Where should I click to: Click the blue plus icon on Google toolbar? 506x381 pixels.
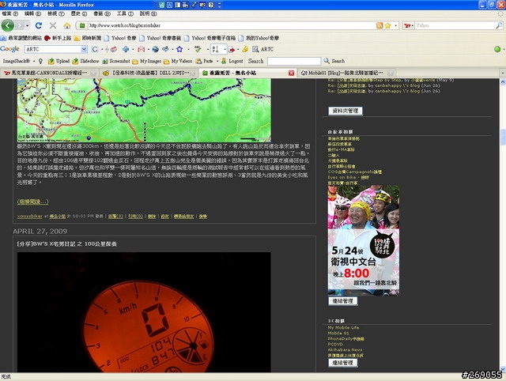pos(126,49)
